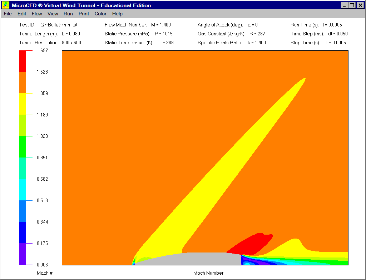Screen dimensions: 366x280
Task: Click the Run Time value t = 0.0005
Action: tap(332, 25)
